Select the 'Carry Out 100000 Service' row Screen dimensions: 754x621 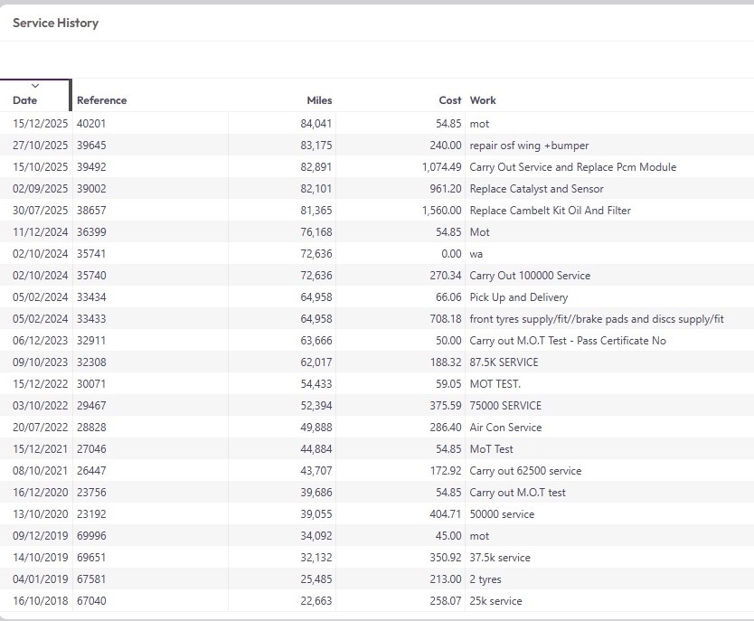[x=530, y=276]
